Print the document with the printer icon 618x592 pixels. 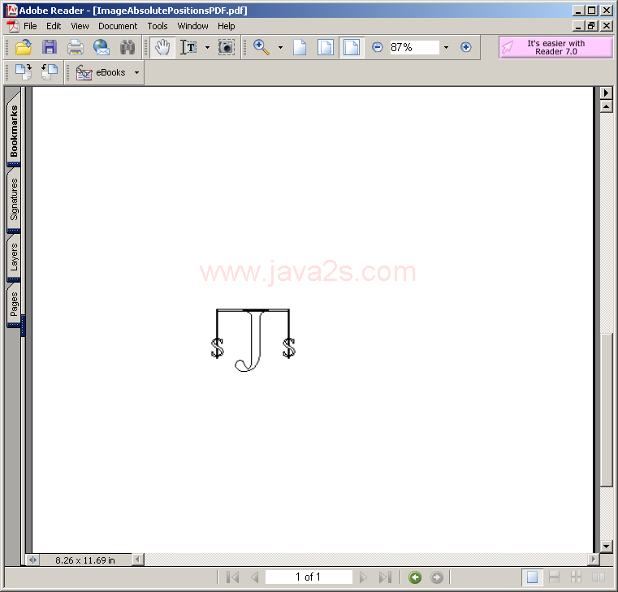[x=76, y=48]
